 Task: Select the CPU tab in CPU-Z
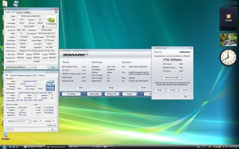coord(7,75)
